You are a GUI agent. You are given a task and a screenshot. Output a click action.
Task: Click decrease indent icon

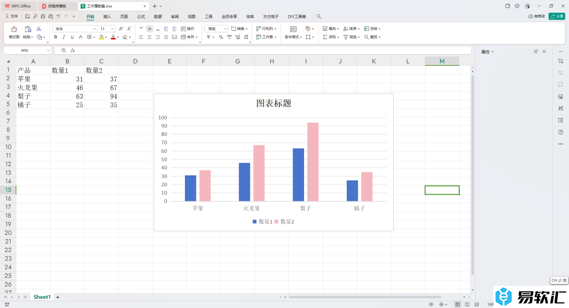click(166, 29)
